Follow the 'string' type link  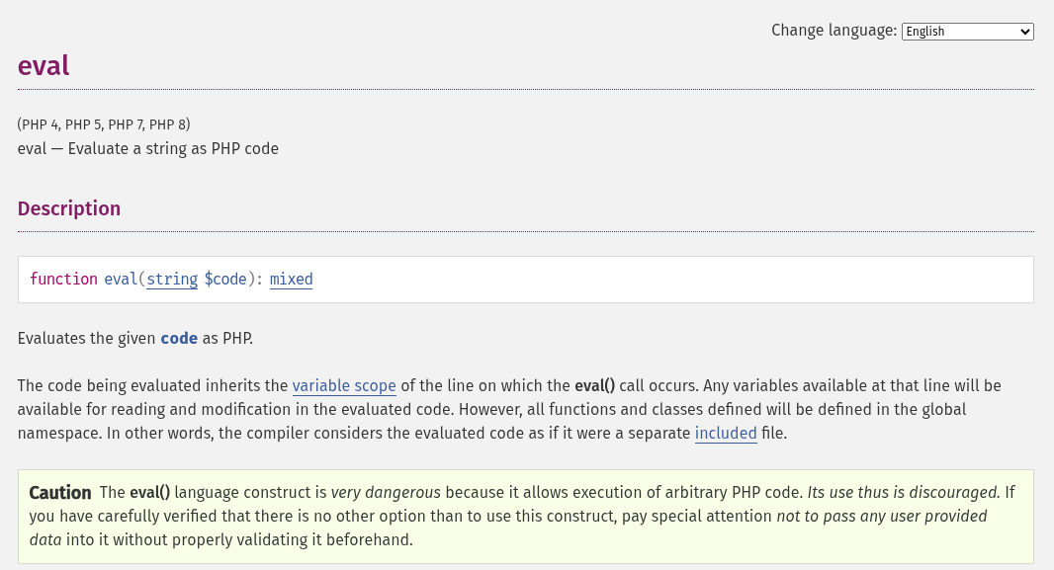tap(172, 280)
